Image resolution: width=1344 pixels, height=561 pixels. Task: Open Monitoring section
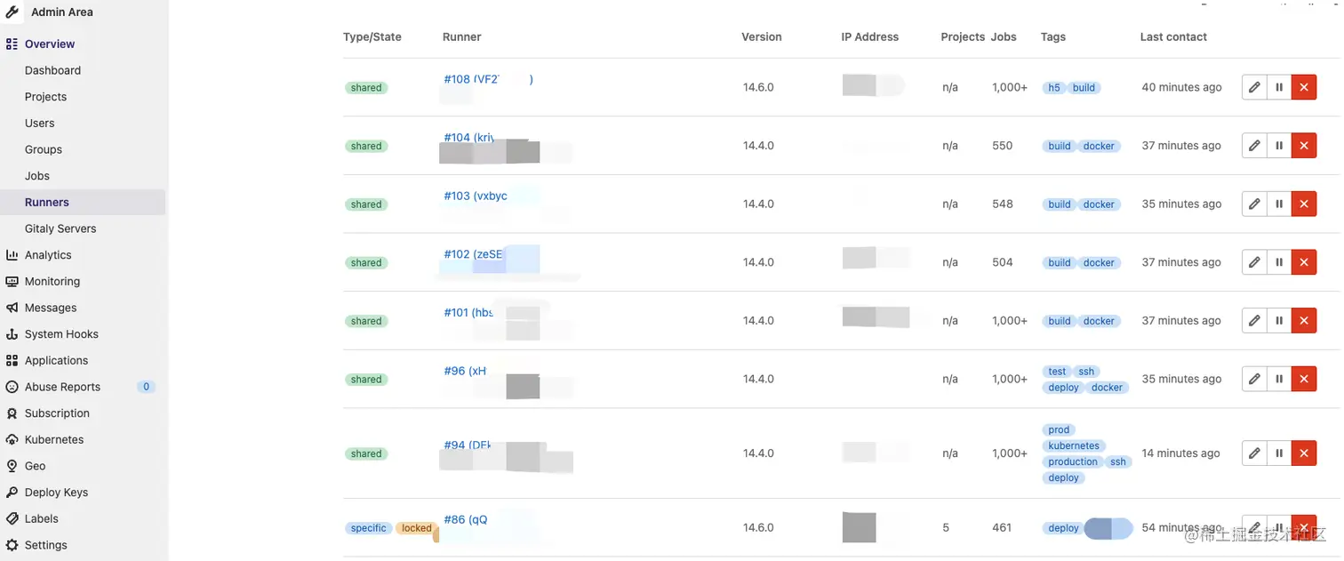(x=52, y=282)
